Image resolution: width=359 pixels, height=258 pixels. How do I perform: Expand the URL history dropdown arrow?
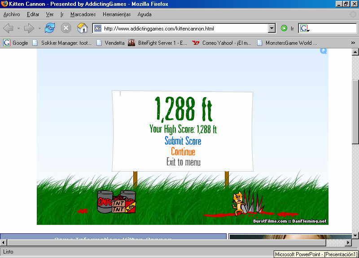coord(271,28)
